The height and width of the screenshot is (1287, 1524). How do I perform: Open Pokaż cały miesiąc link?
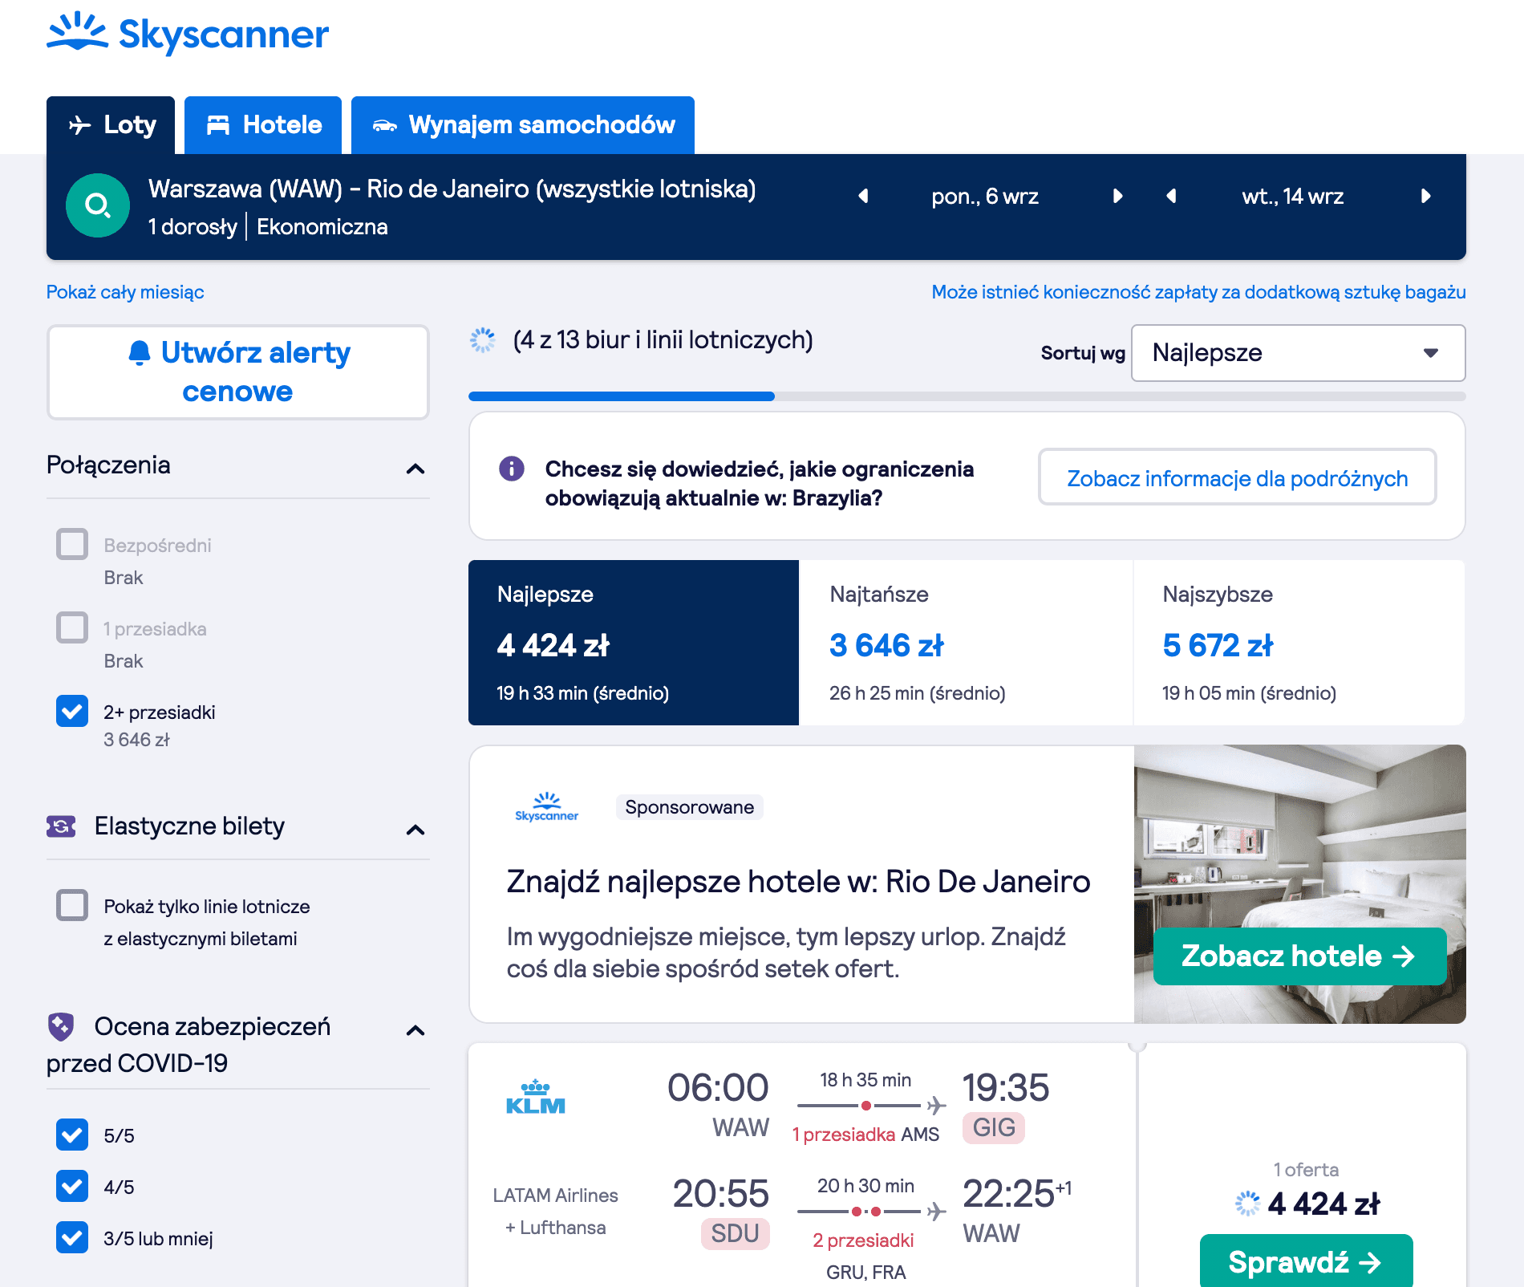(x=125, y=292)
